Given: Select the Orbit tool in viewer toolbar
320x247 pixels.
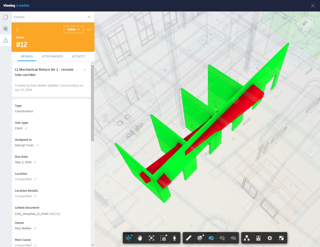Looking at the screenshot, I should [128, 238].
